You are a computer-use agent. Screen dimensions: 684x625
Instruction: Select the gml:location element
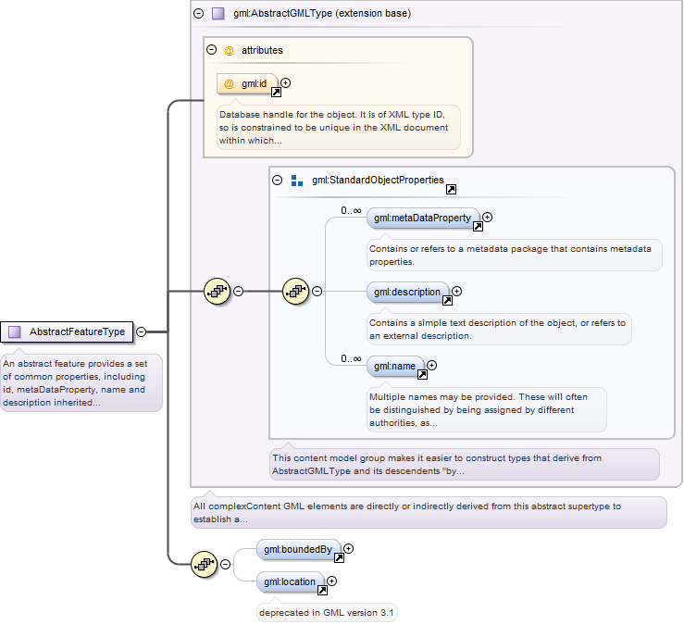pyautogui.click(x=290, y=581)
